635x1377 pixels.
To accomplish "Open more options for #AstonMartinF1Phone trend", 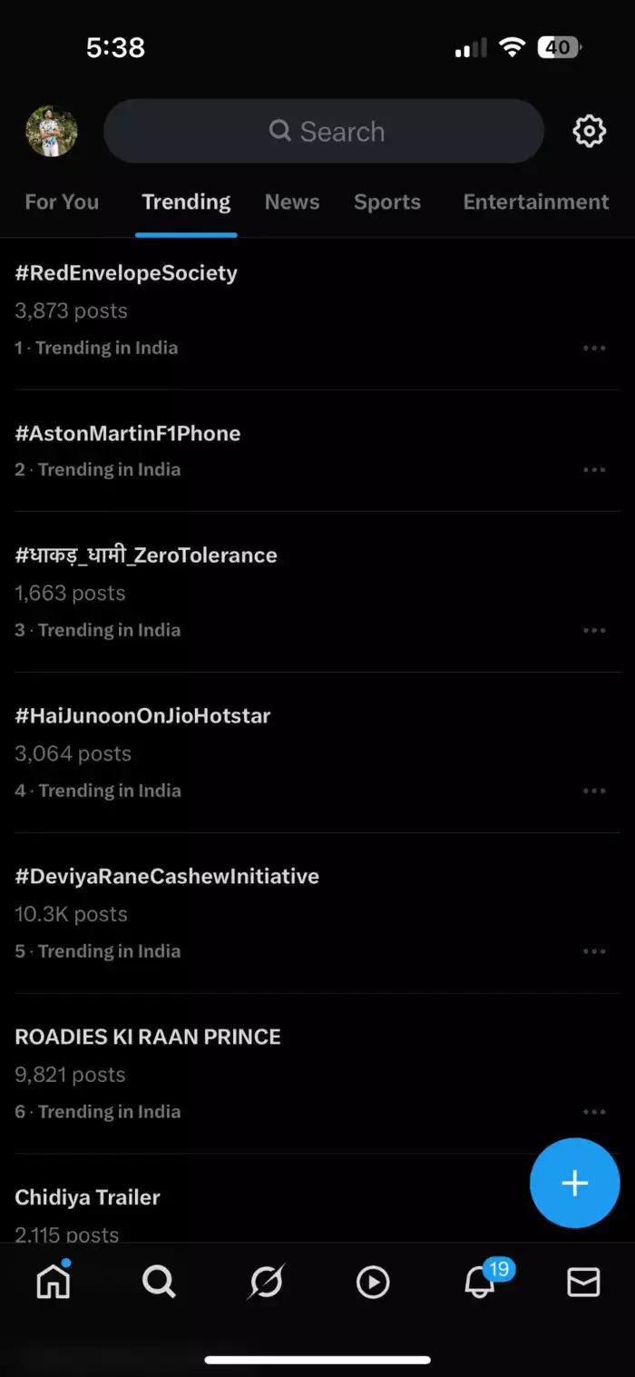I will pos(594,469).
